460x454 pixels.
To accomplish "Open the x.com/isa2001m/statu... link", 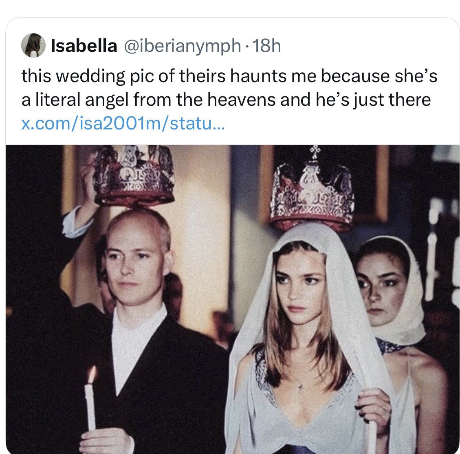I will point(122,123).
